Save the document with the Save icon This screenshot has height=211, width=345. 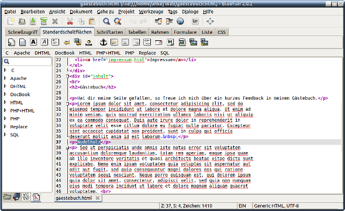coord(33,22)
